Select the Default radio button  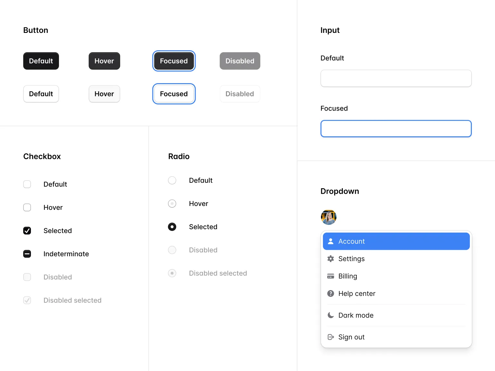[x=172, y=181]
